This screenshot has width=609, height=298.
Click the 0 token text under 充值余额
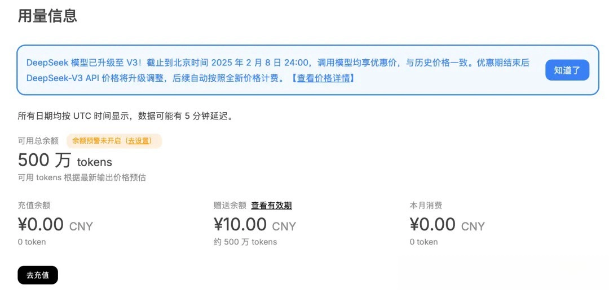pos(32,242)
